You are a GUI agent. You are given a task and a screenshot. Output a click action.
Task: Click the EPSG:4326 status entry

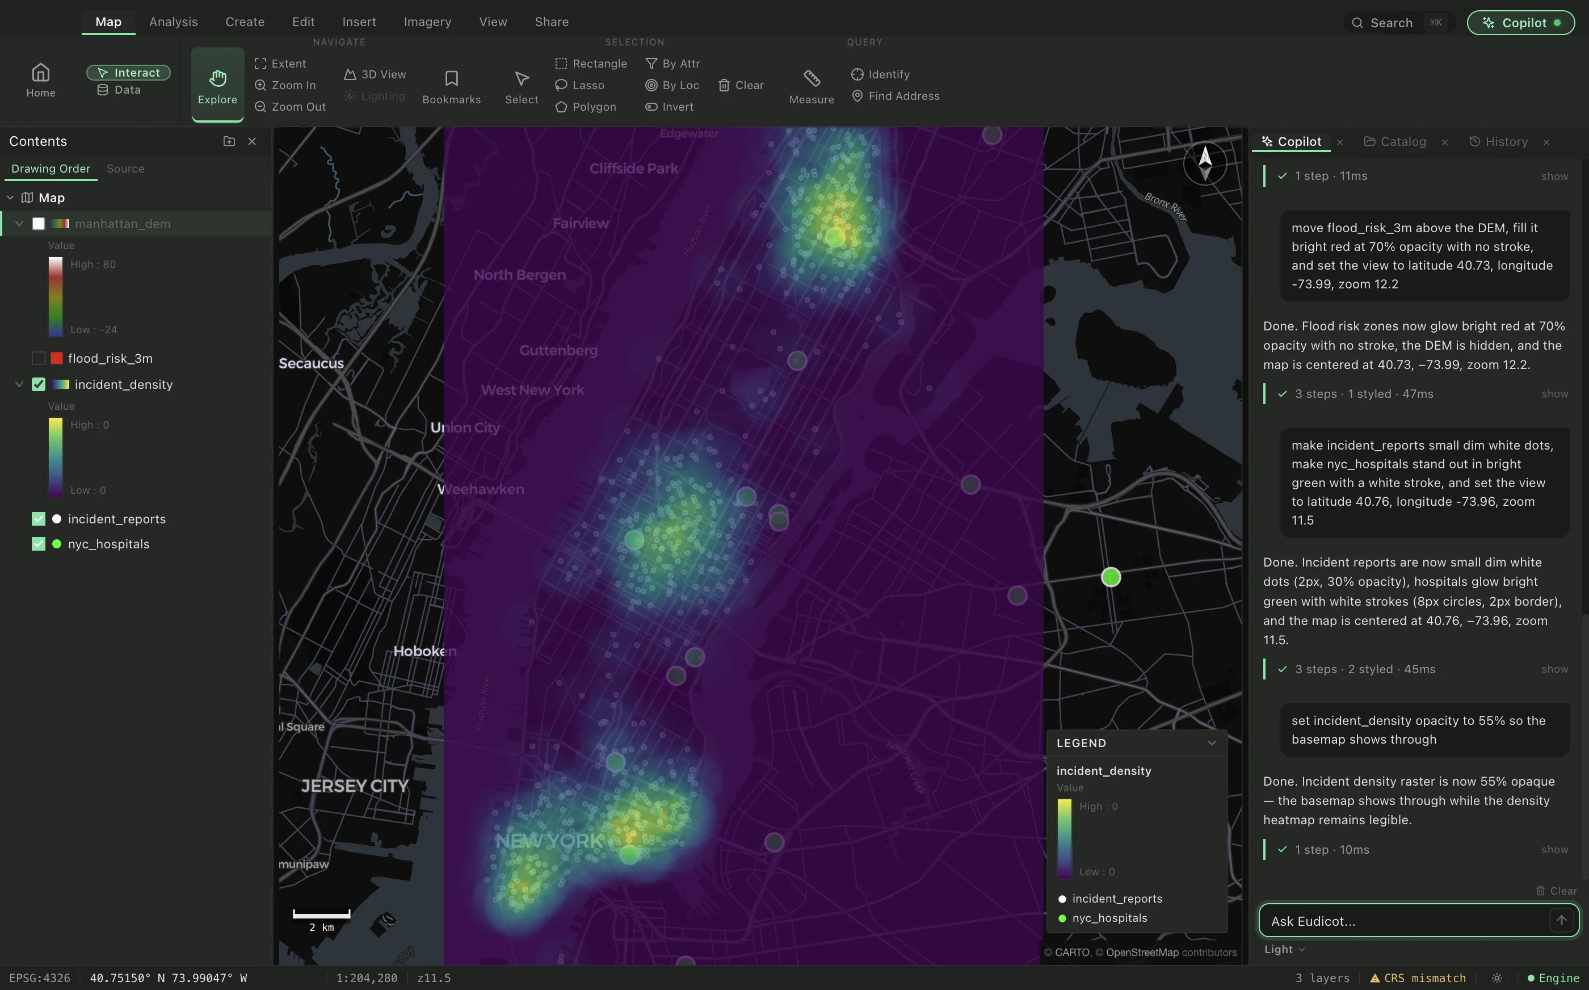[x=39, y=978]
